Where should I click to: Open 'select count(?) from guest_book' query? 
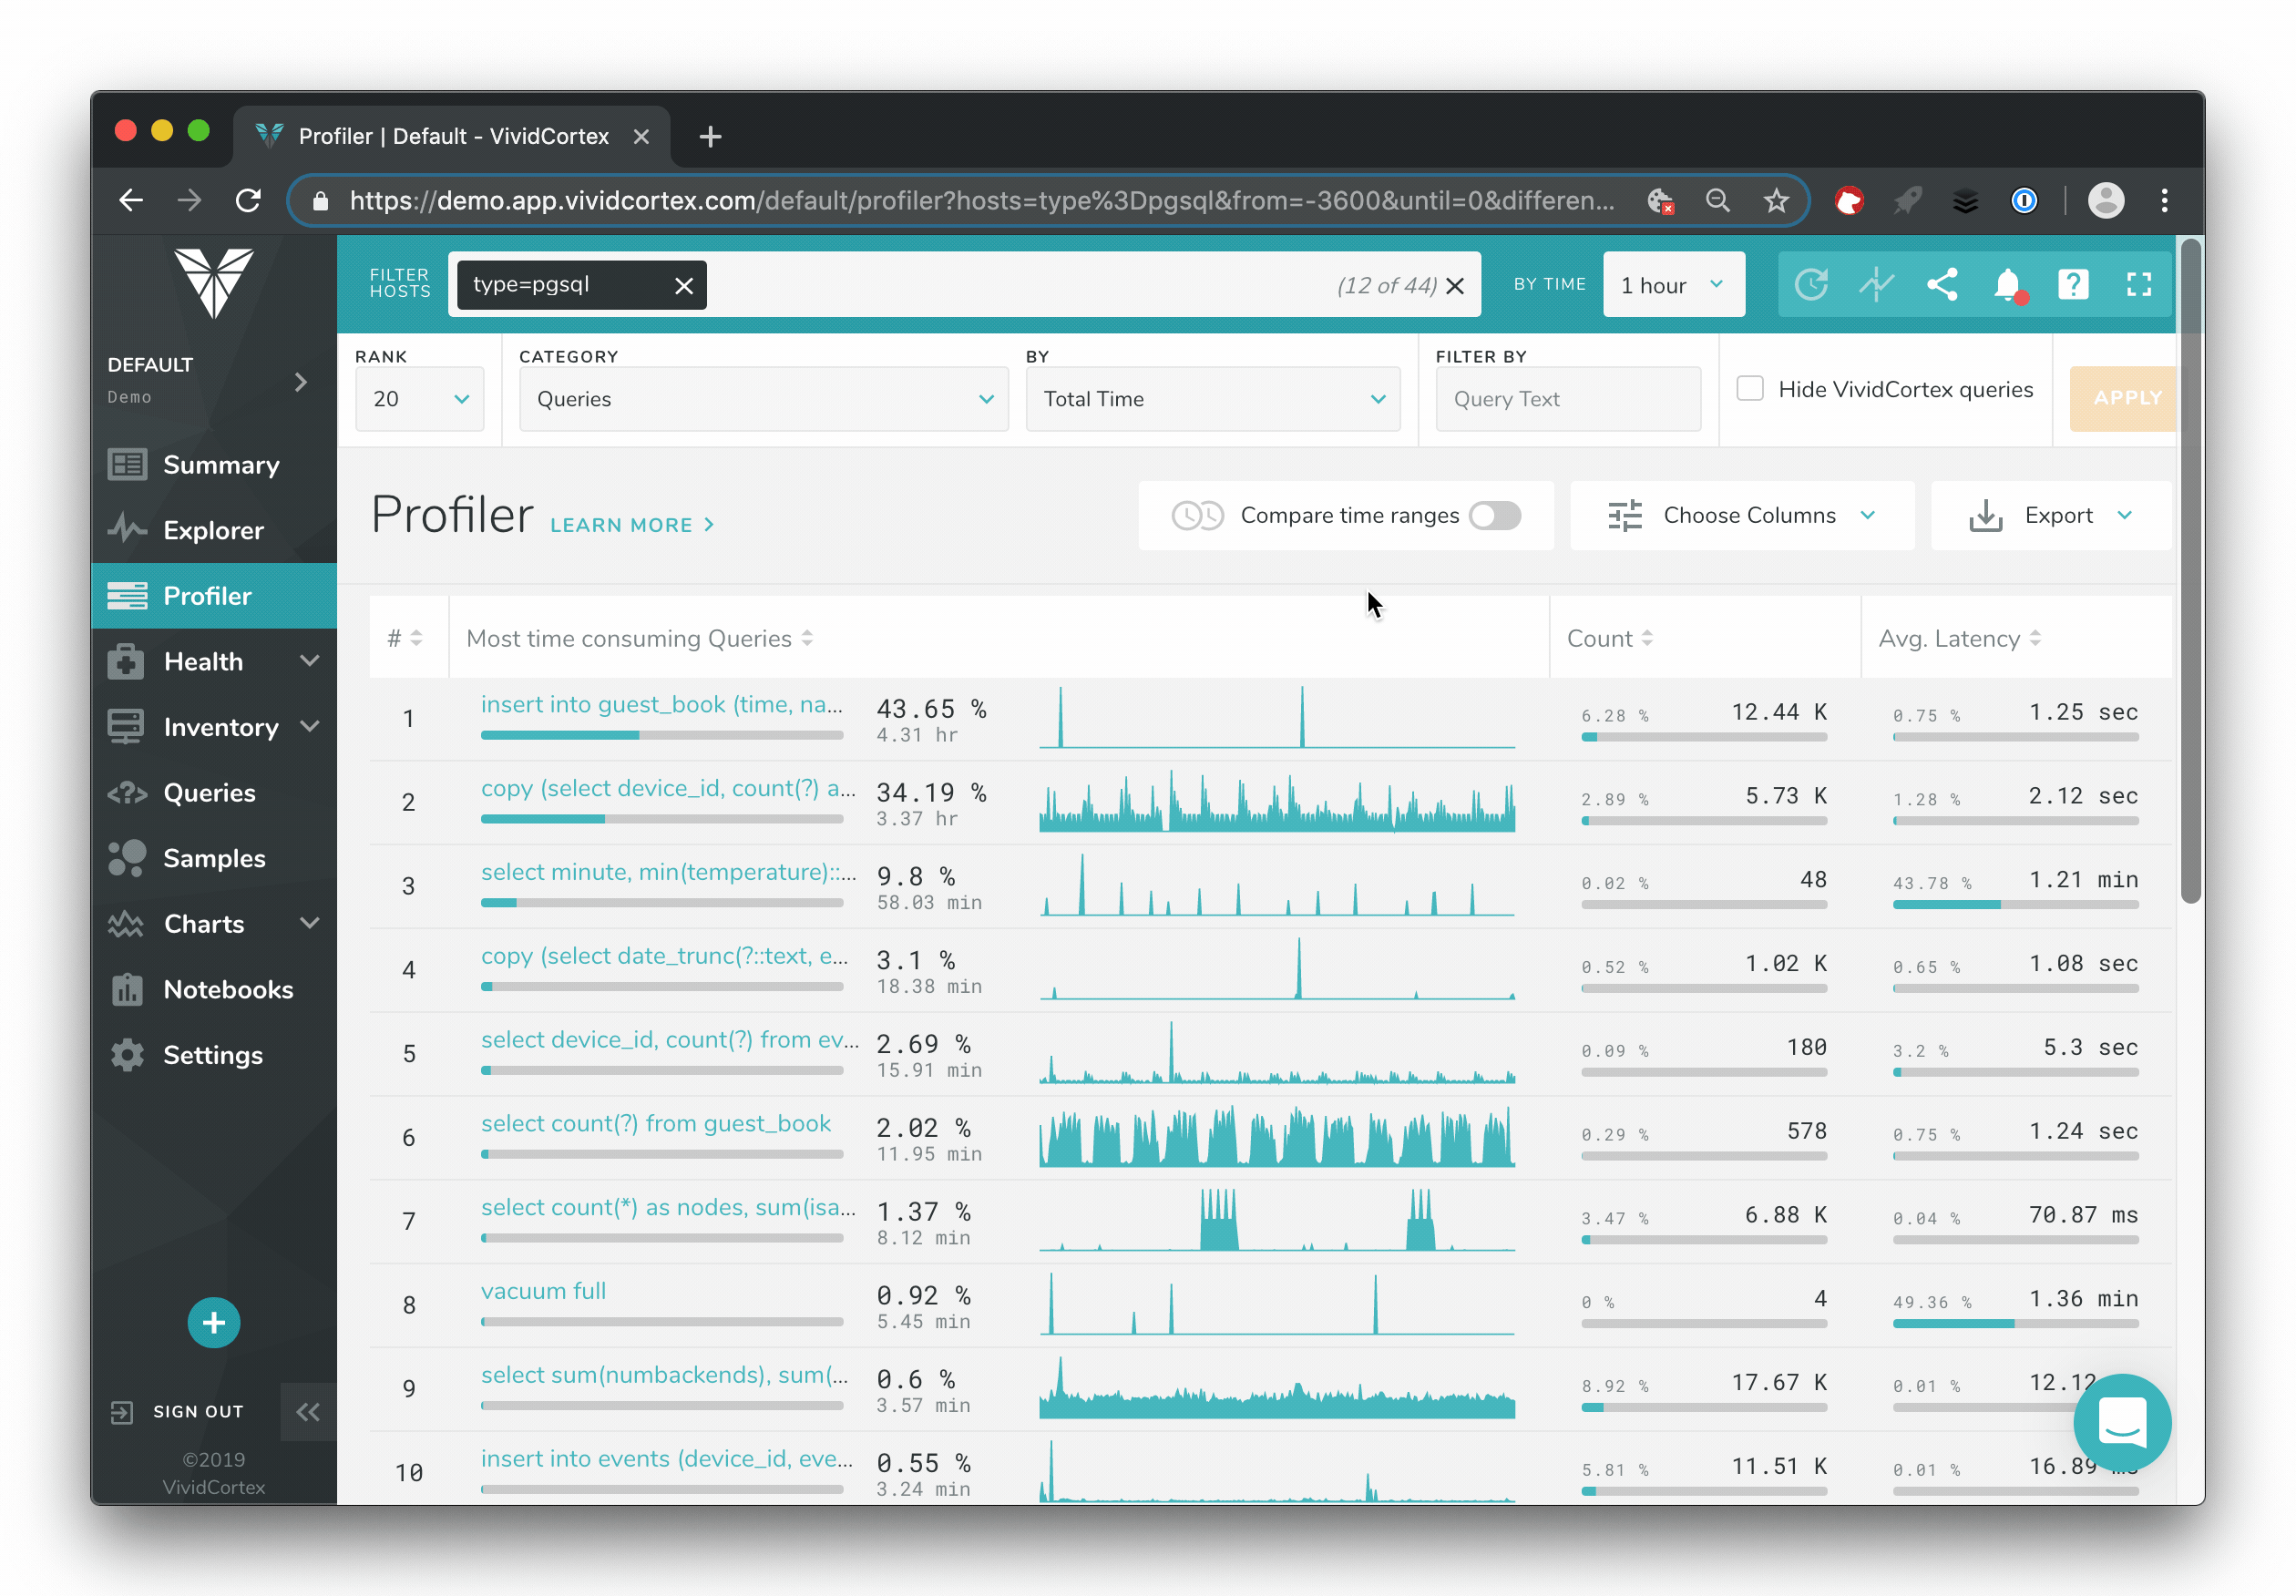pos(656,1123)
